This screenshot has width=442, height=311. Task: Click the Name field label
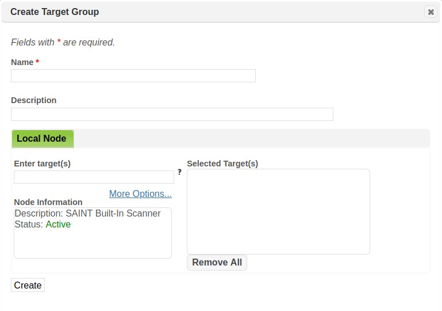tap(22, 62)
